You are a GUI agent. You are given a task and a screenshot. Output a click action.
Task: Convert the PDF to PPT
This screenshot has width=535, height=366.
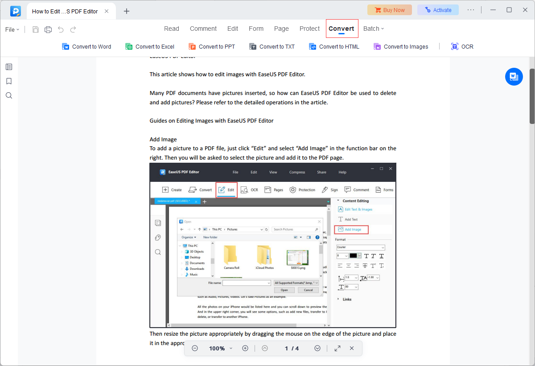click(x=212, y=46)
